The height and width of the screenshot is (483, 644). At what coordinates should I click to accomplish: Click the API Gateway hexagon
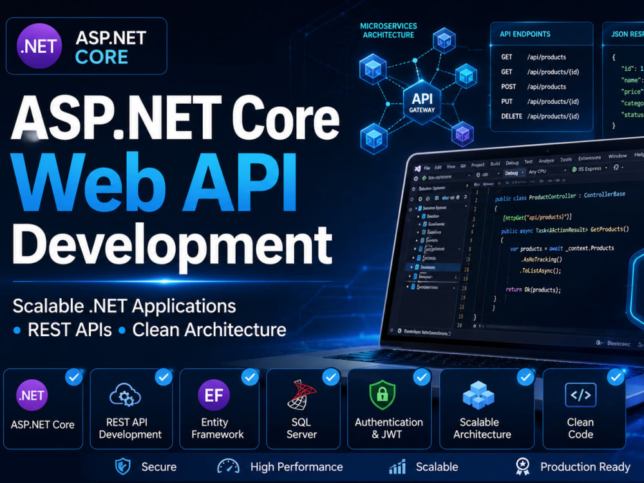(x=422, y=102)
